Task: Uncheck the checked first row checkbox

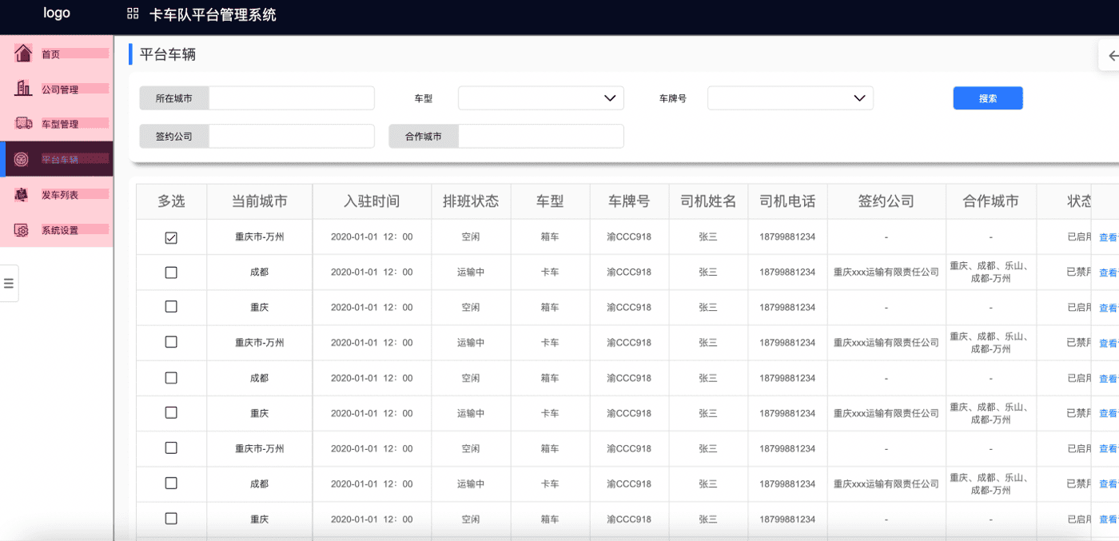Action: [x=171, y=237]
